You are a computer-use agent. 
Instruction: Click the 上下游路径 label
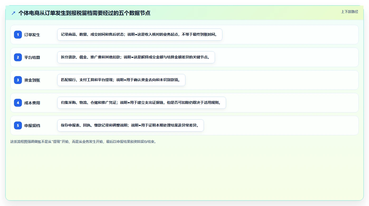tap(349, 12)
